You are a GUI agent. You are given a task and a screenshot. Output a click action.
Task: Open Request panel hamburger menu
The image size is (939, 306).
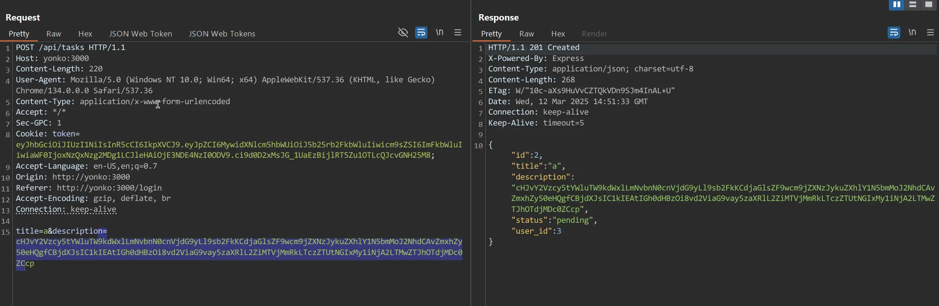(x=458, y=32)
